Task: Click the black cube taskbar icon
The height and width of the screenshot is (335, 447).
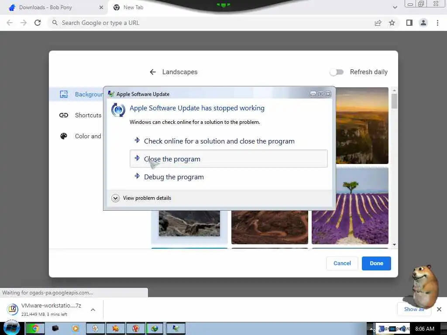Action: [55, 329]
